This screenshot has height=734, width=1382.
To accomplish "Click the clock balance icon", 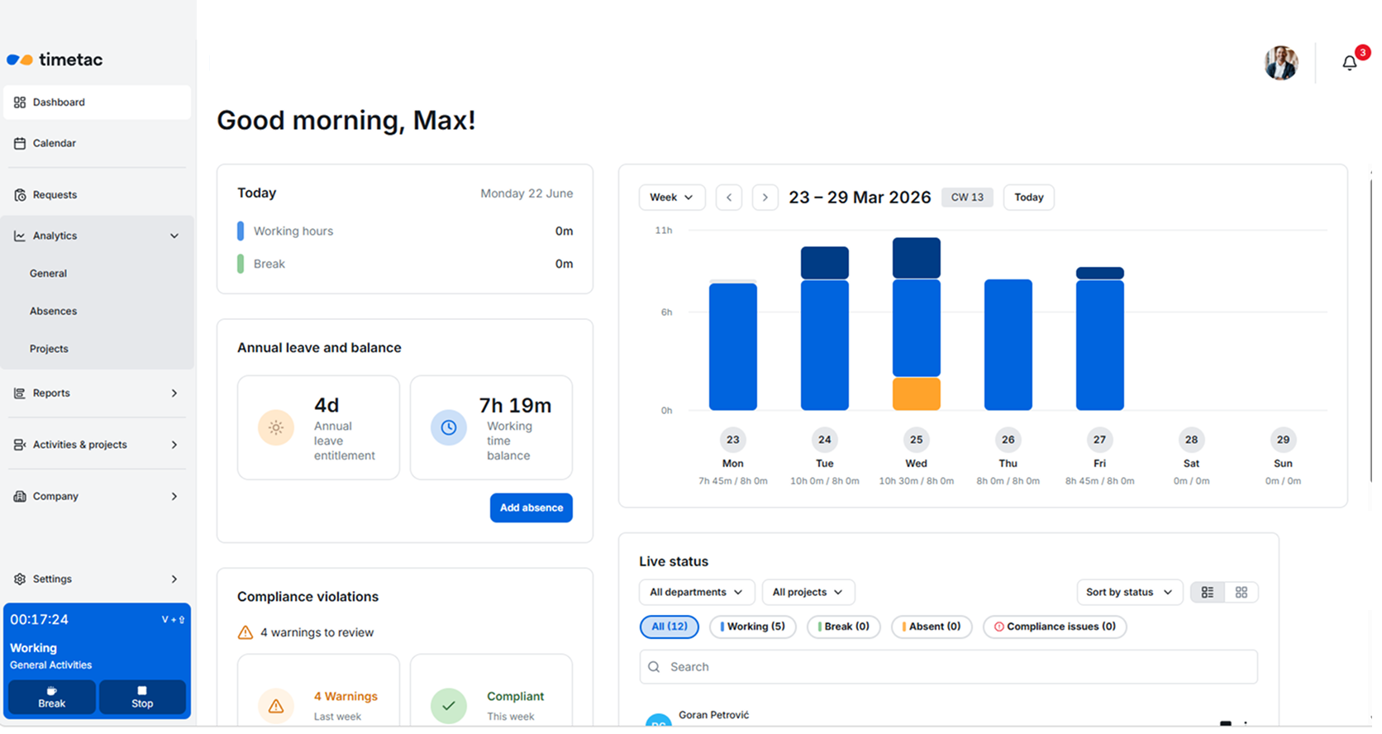I will (x=449, y=428).
